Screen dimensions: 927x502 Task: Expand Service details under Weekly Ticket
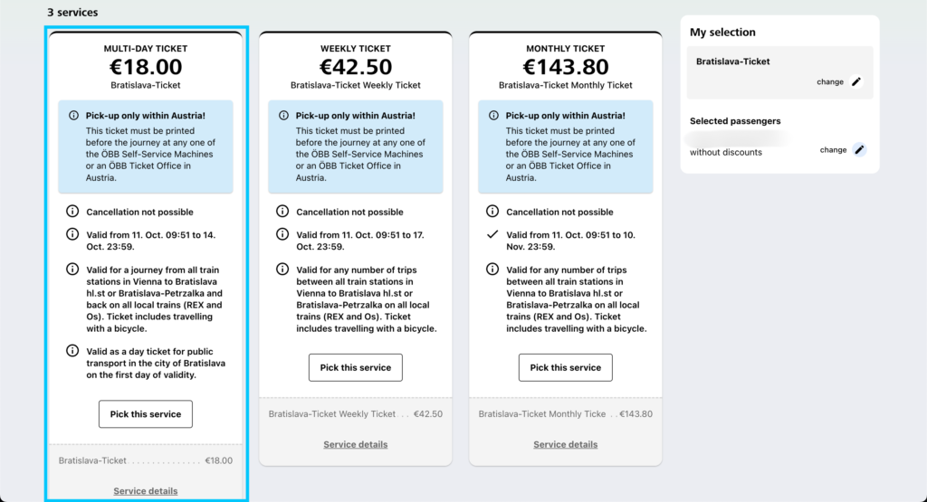(x=356, y=444)
